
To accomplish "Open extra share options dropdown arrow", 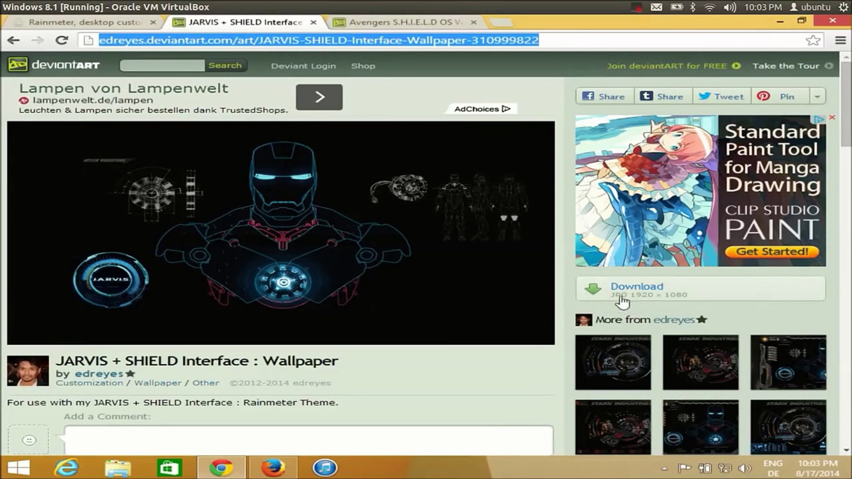I will [x=817, y=96].
